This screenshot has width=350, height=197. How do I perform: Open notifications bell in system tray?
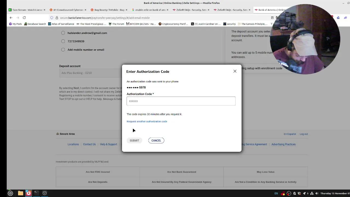304,193
